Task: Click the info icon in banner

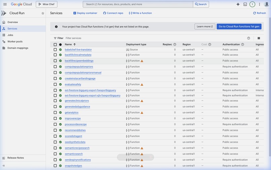Action: (x=56, y=27)
